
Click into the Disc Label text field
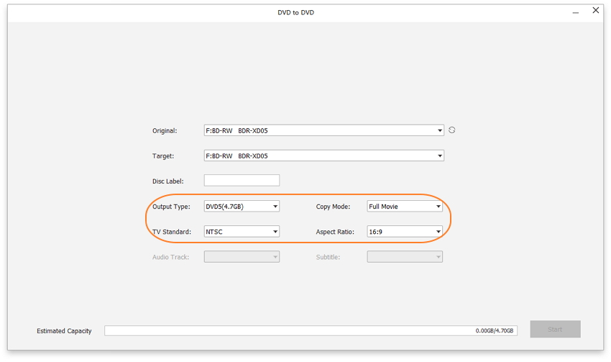pos(242,181)
